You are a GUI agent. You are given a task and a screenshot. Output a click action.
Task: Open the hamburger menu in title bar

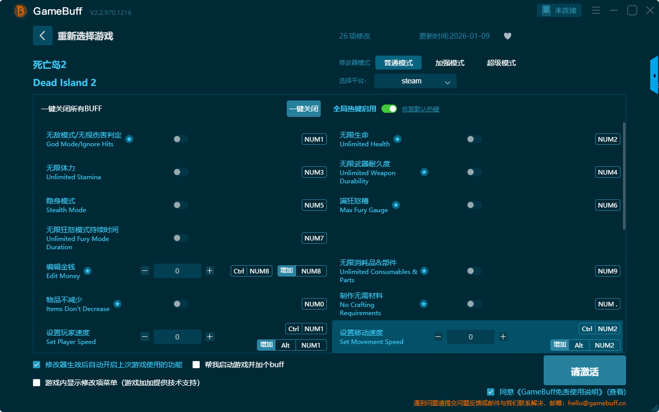(596, 10)
